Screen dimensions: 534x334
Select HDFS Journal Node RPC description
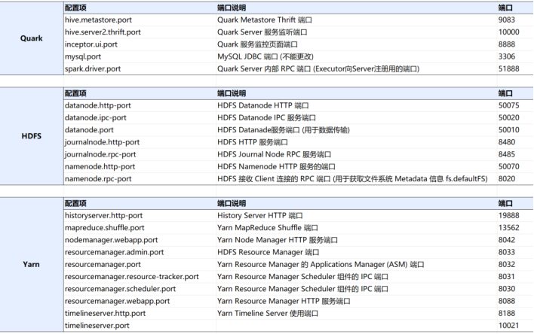(x=357, y=155)
